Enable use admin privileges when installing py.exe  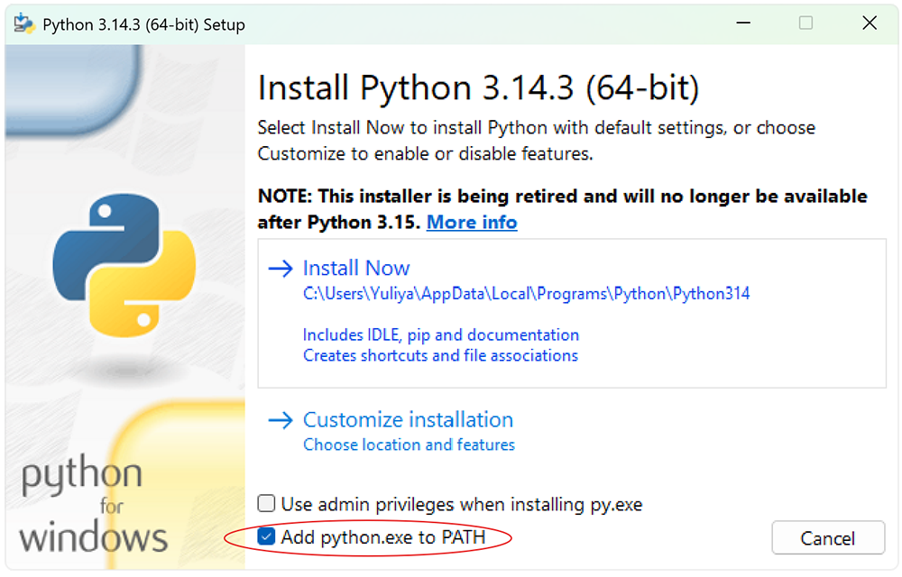(266, 504)
